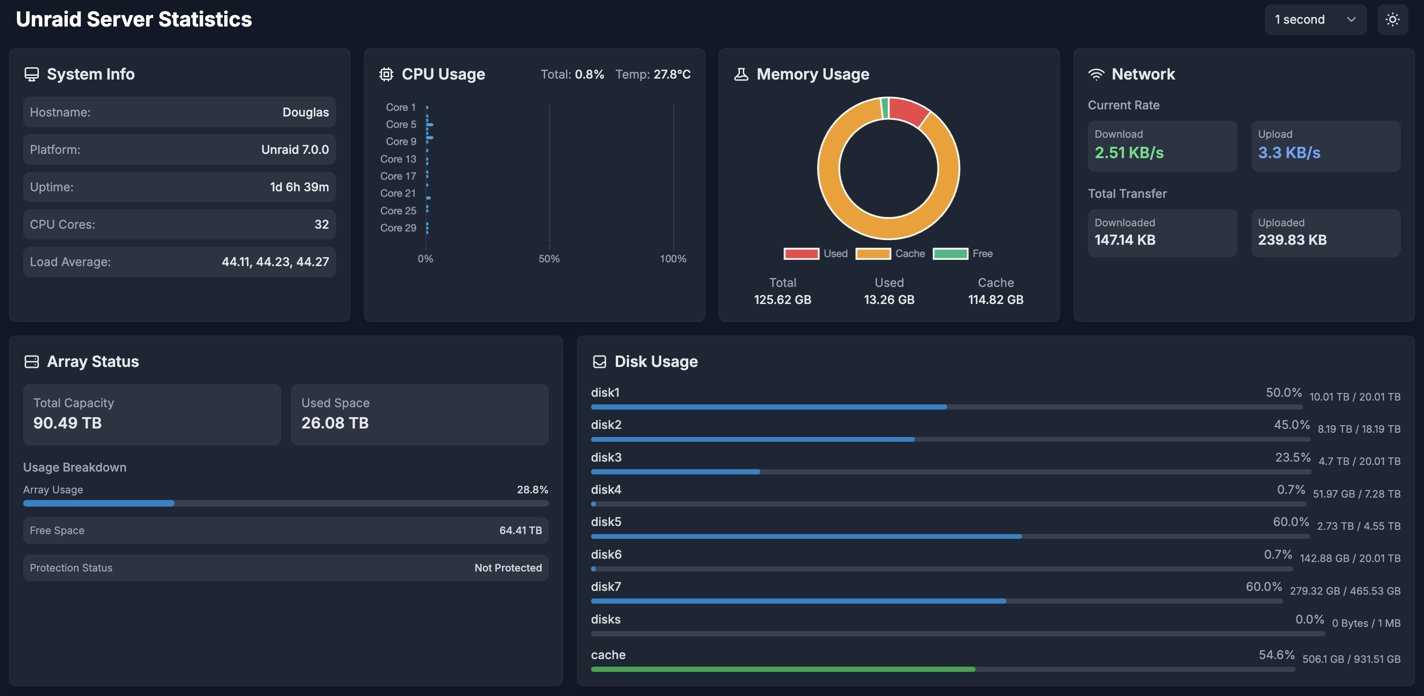Click the System Info monitor icon
Viewport: 1424px width, 696px height.
(31, 74)
